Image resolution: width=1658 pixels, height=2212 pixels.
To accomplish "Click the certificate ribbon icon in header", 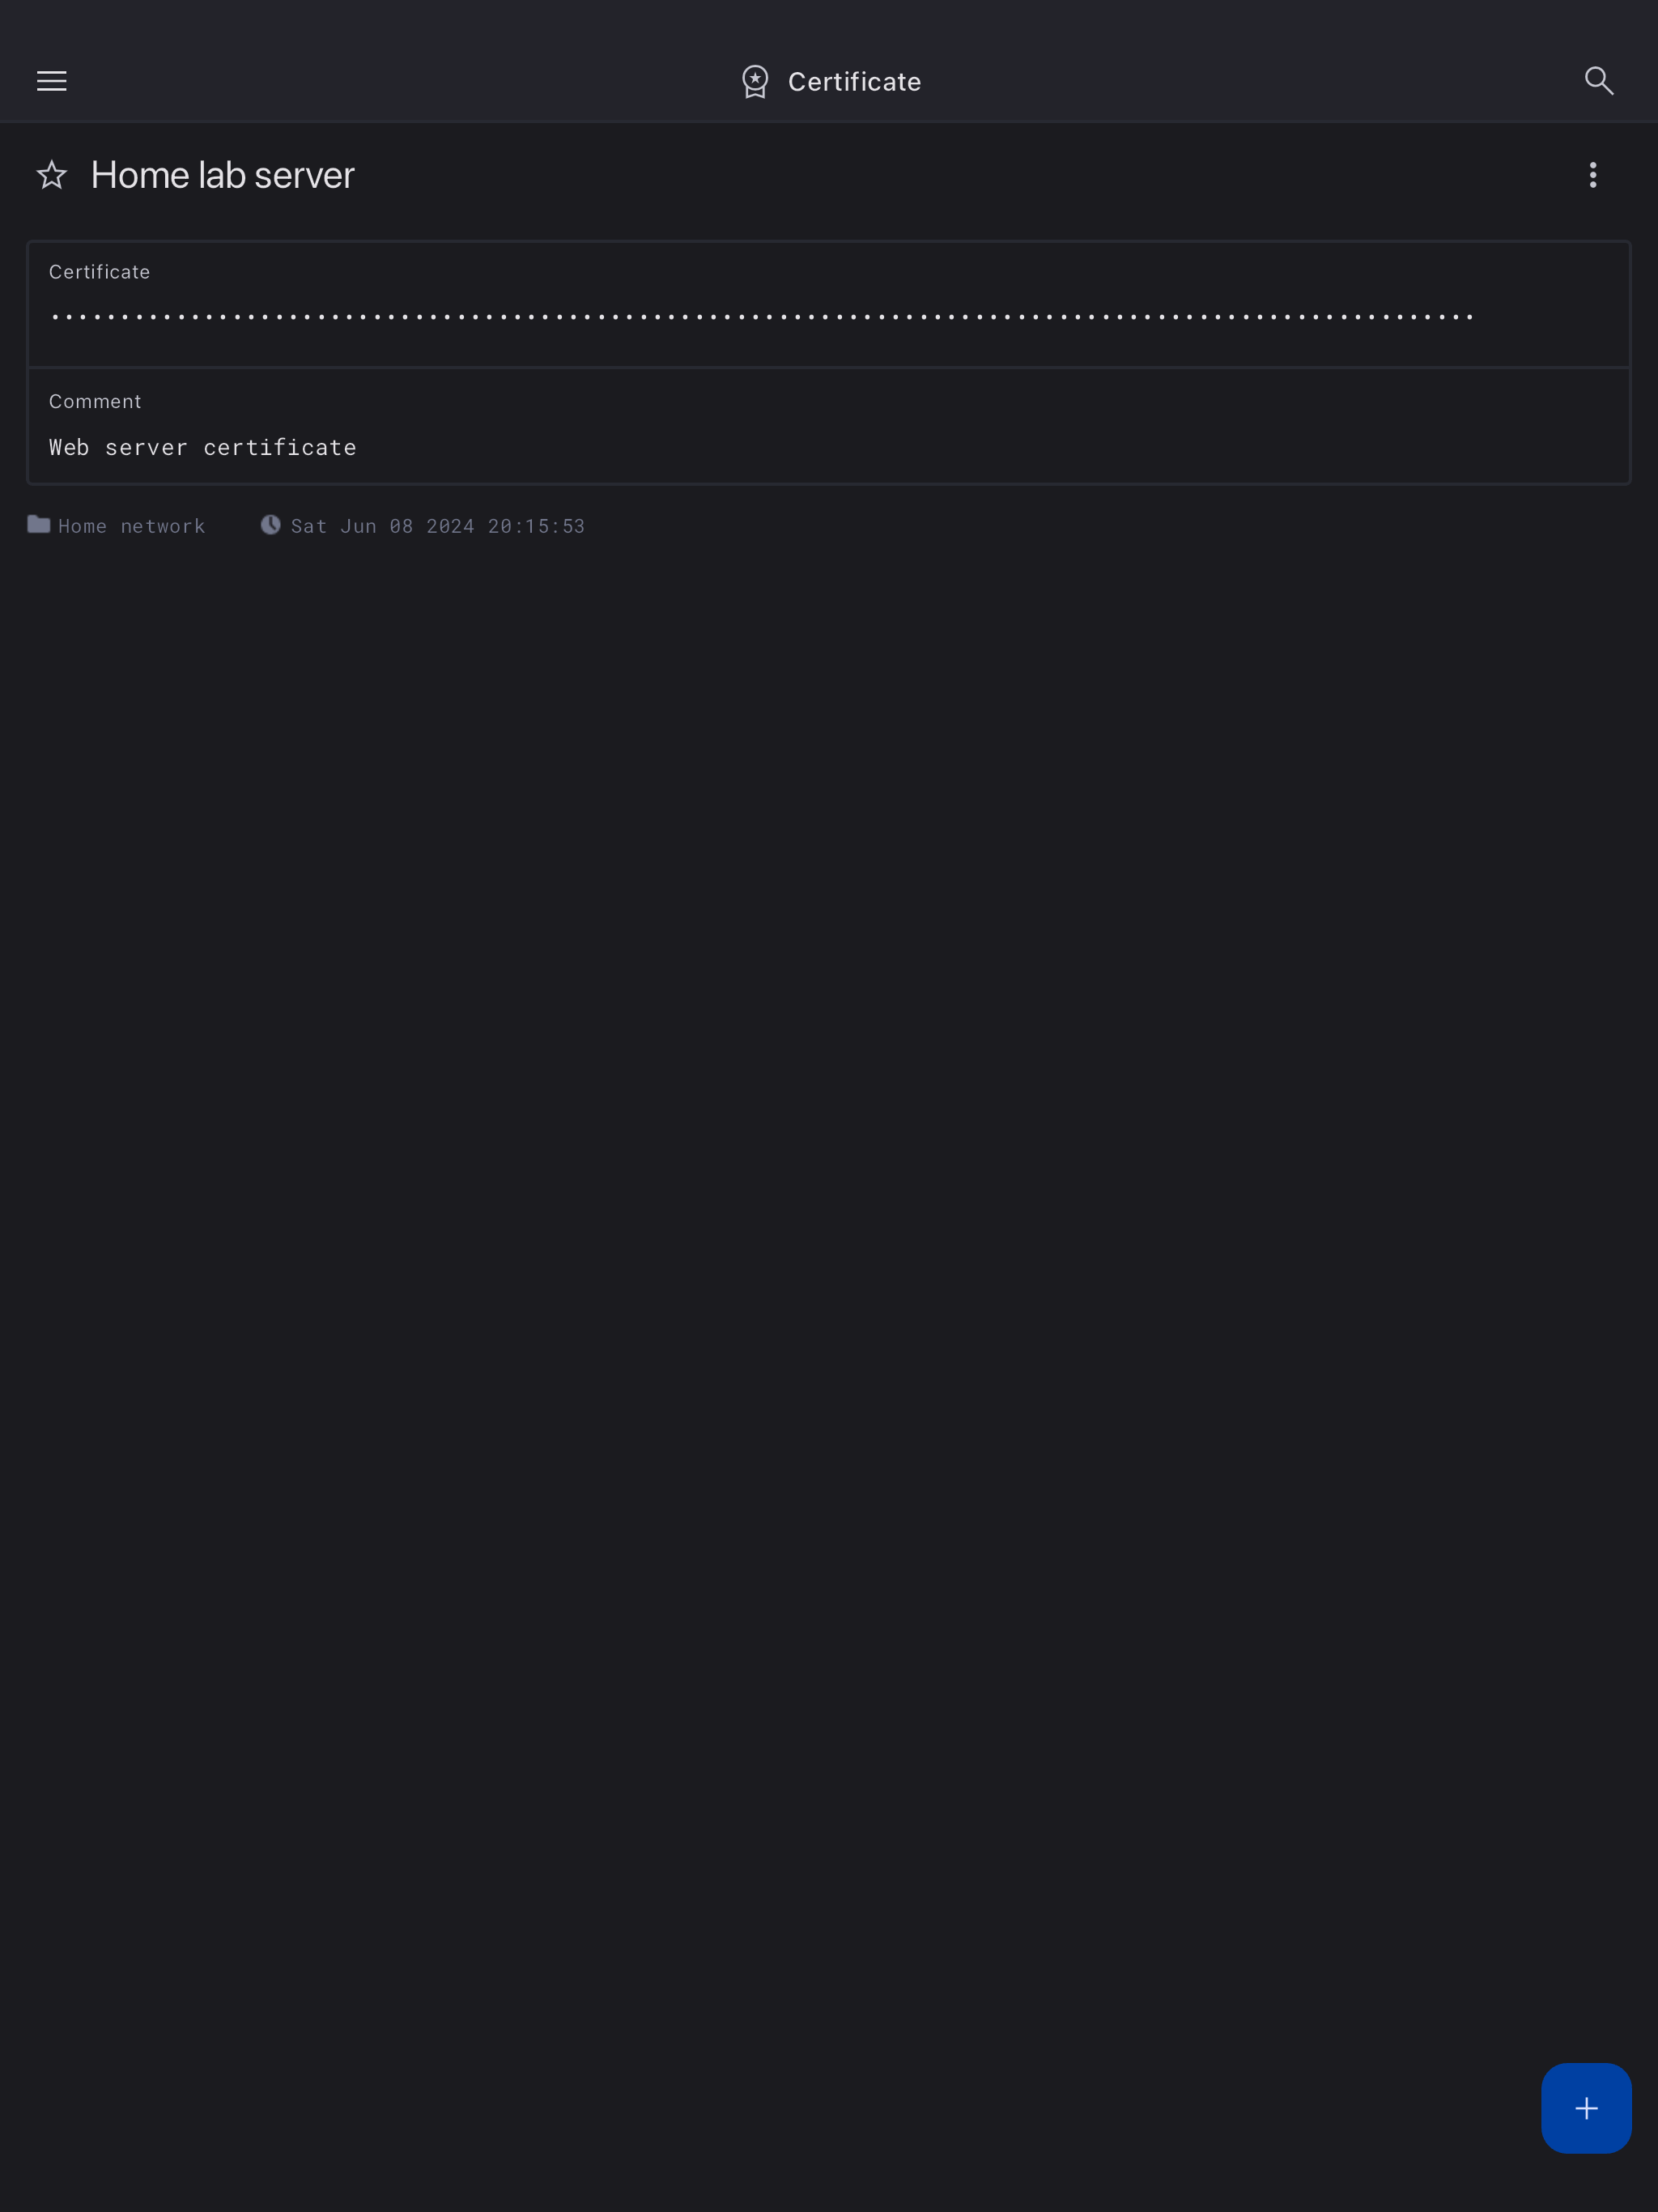I will pos(755,82).
